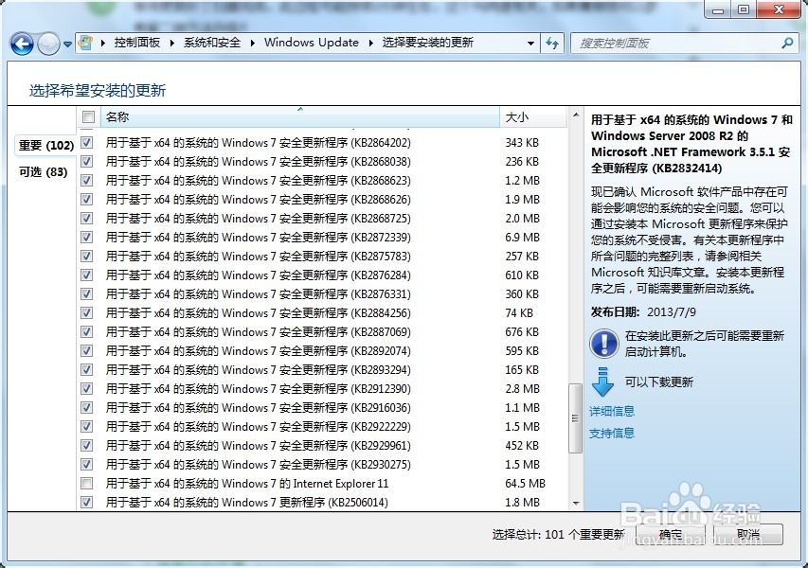808x568 pixels.
Task: Click the select-all checkbox in the column header
Action: pyautogui.click(x=88, y=116)
